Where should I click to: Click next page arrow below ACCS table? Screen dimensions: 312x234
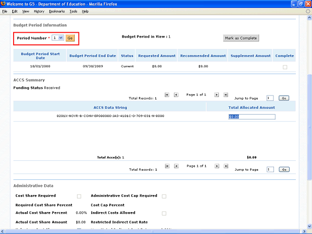[x=217, y=166]
